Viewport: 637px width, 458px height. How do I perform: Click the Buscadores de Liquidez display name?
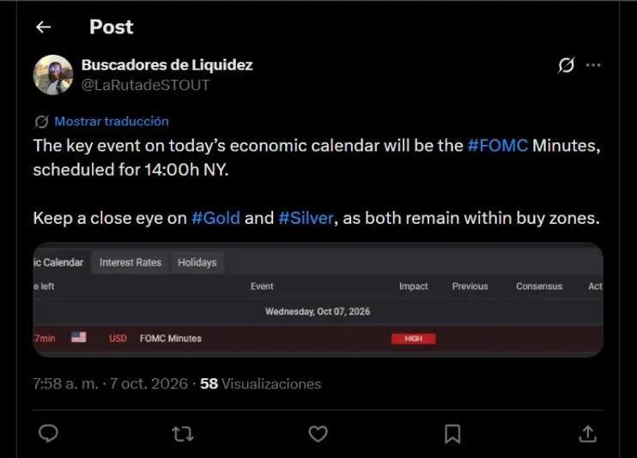[167, 65]
